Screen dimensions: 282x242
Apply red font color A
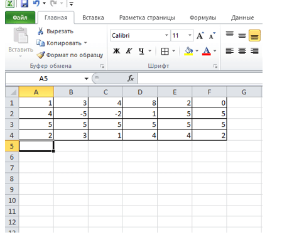tap(207, 51)
